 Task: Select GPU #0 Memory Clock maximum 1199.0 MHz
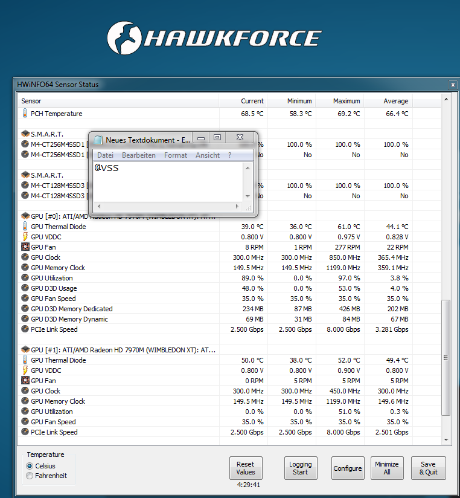[x=343, y=268]
